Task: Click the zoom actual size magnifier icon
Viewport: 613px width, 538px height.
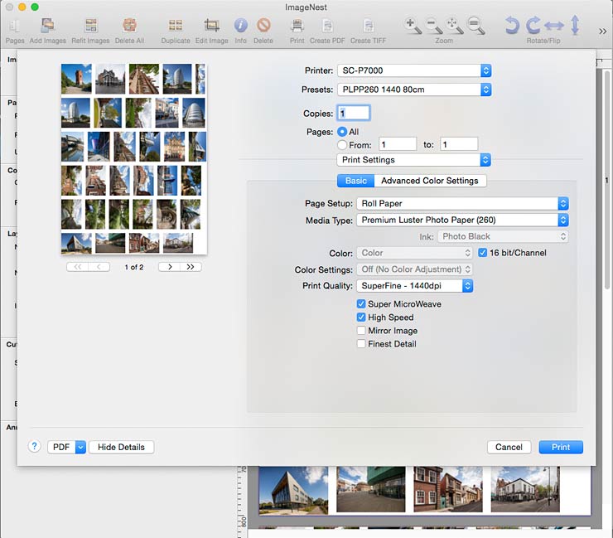Action: 475,26
